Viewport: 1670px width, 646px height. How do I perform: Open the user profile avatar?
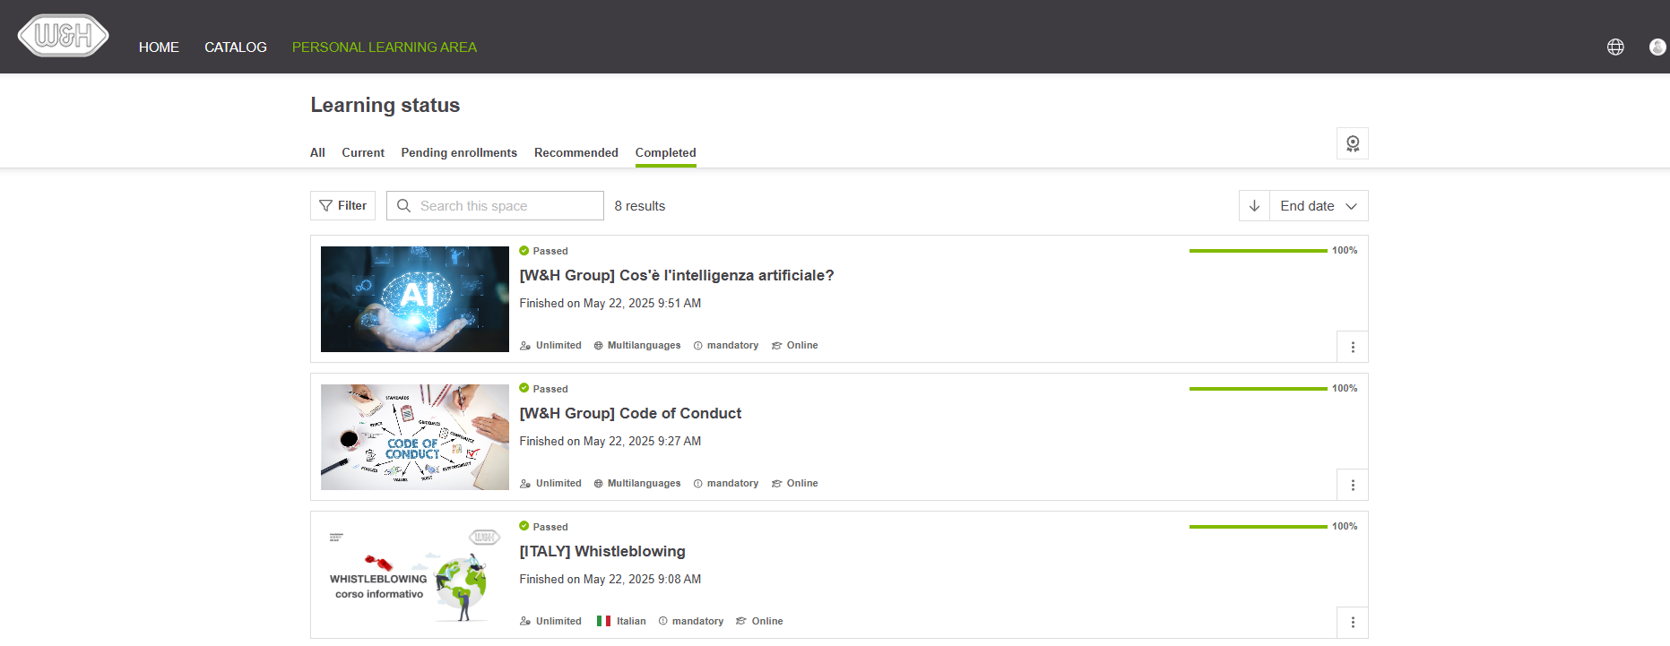point(1657,47)
